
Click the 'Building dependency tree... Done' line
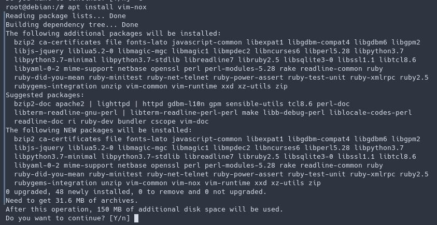pyautogui.click(x=72, y=25)
